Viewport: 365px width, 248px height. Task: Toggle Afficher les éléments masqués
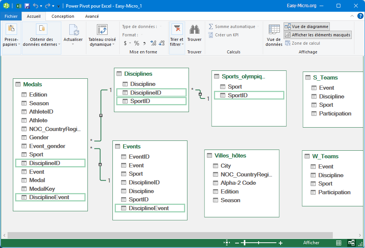point(317,35)
